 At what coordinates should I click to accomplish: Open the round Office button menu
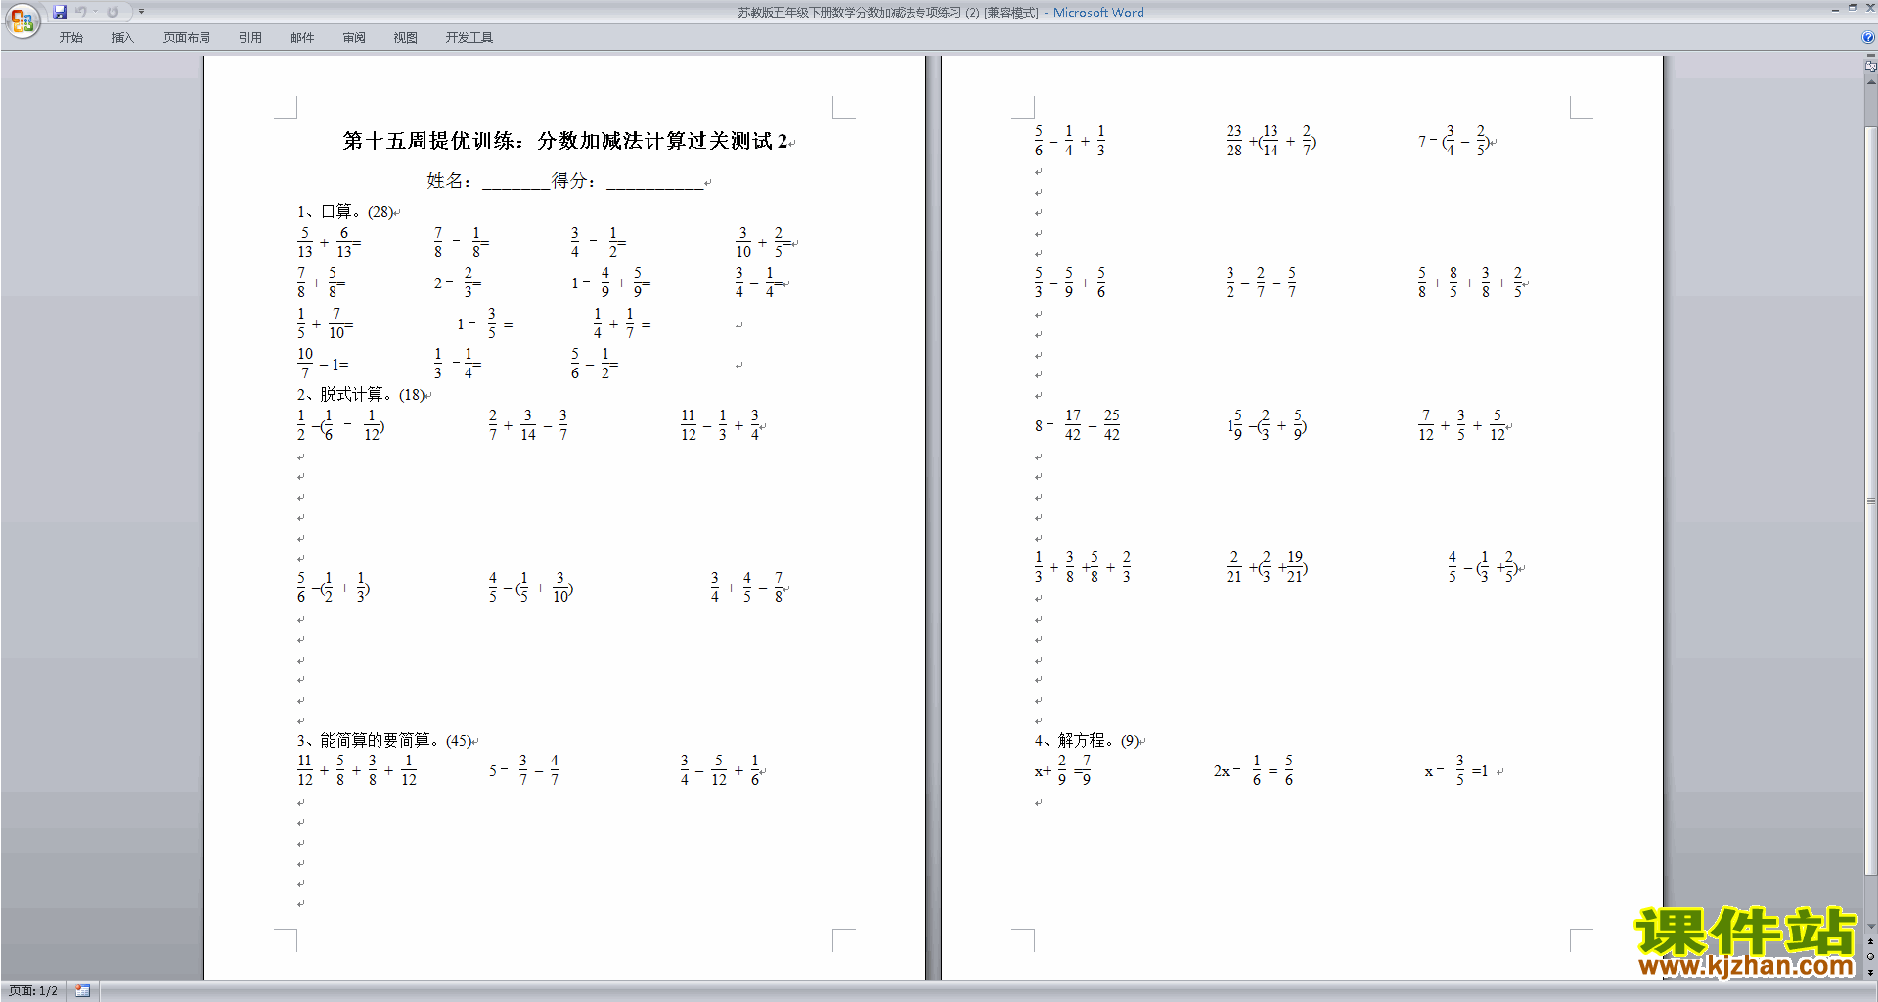[x=22, y=20]
